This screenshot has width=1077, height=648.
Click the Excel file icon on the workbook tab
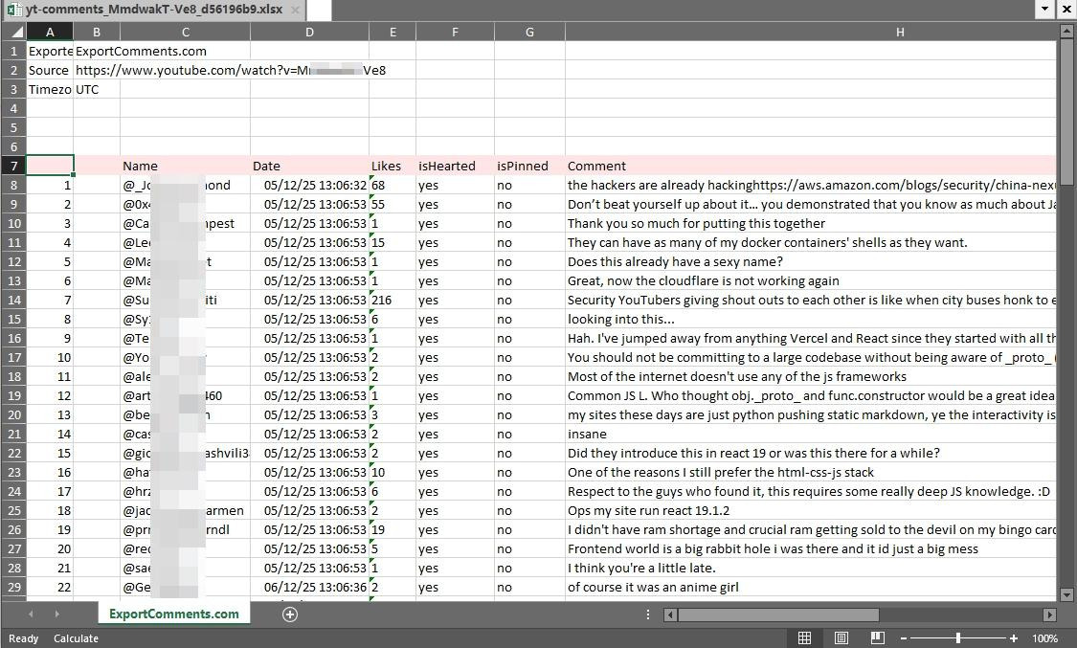[x=11, y=9]
